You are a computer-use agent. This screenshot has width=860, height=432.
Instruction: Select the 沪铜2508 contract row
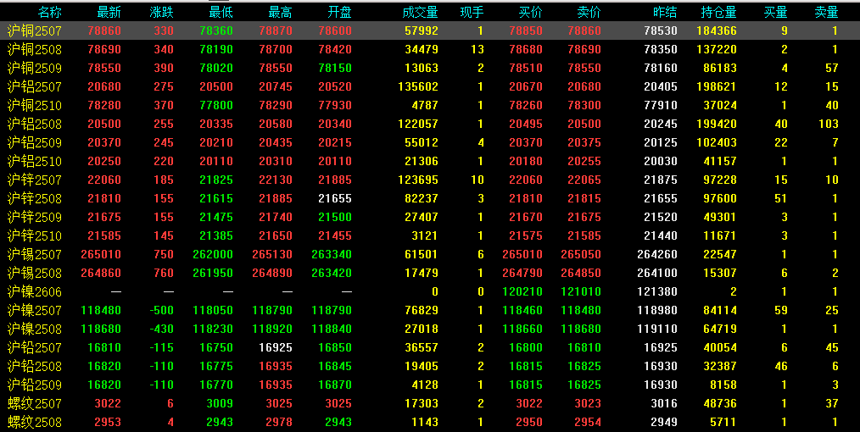[430, 50]
